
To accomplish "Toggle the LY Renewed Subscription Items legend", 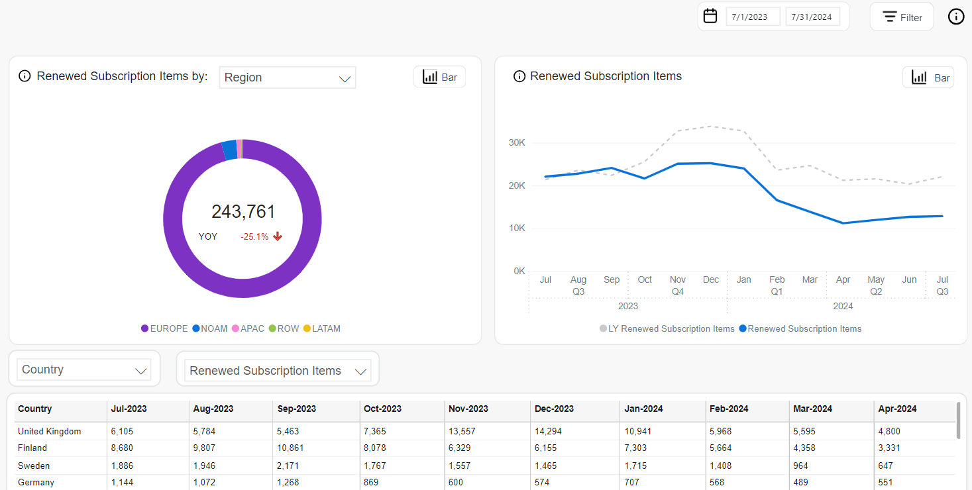I will point(667,329).
